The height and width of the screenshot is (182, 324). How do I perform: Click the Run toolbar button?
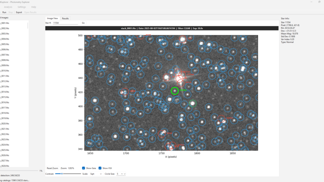click(4, 12)
